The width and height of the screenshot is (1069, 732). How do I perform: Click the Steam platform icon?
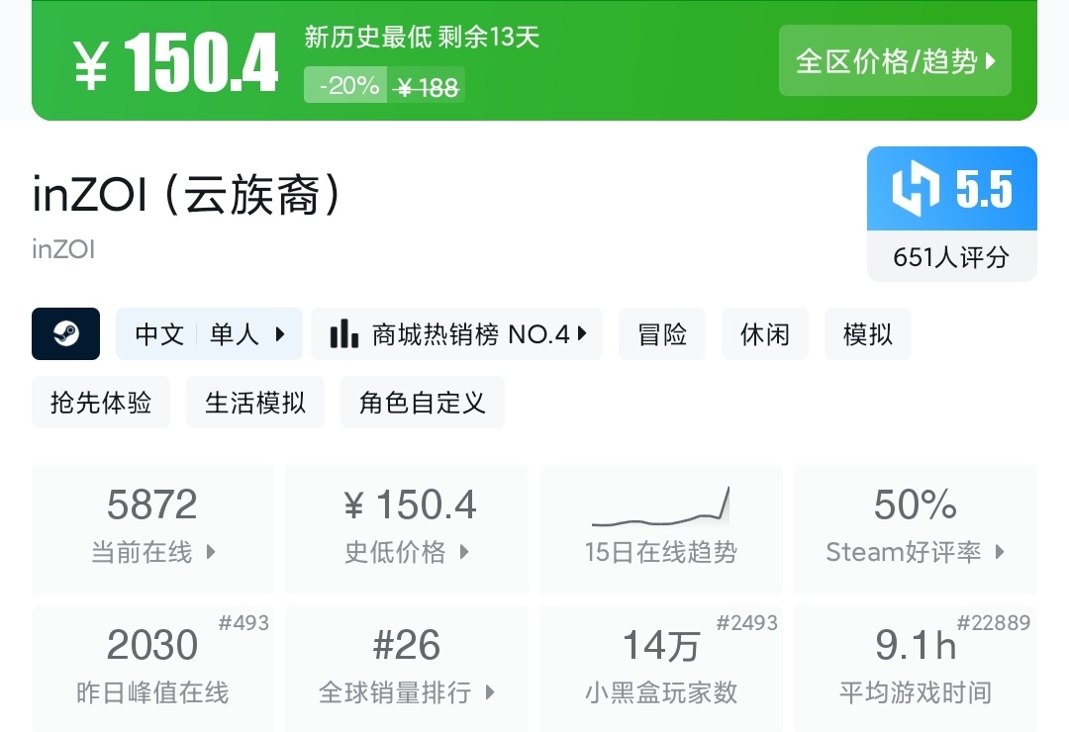tap(65, 333)
